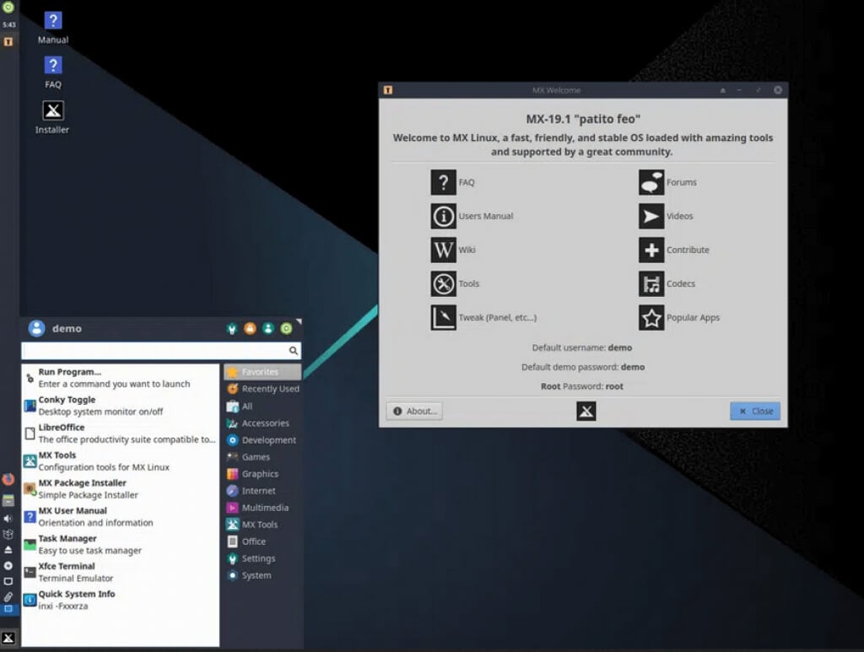Click the panel clock showing 5:43
Image resolution: width=864 pixels, height=652 pixels.
click(8, 24)
